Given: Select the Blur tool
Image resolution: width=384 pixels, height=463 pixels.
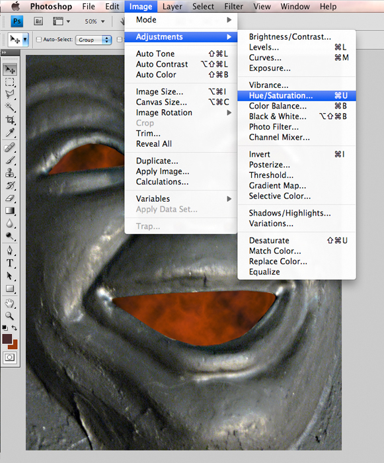Looking at the screenshot, I should click(x=10, y=224).
